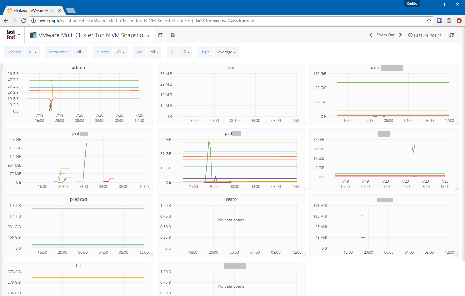Image resolution: width=465 pixels, height=296 pixels.
Task: Open VMware Multi Cluster dashboard picker
Action: click(94, 35)
